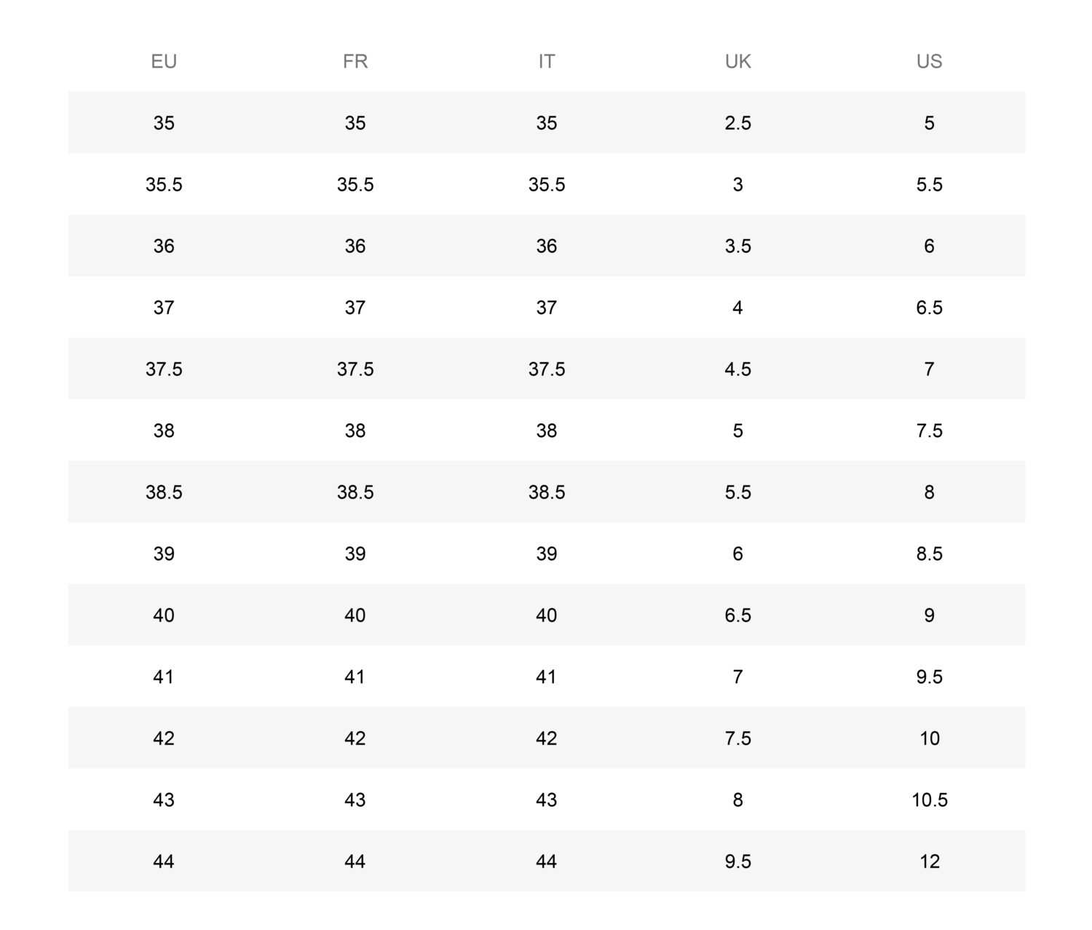Image resolution: width=1092 pixels, height=930 pixels.
Task: Select IT size 38.5 cell
Action: click(x=547, y=492)
